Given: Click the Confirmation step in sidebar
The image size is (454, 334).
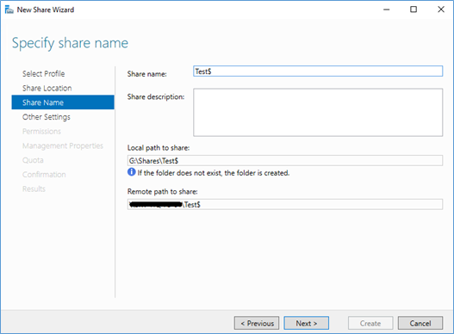Looking at the screenshot, I should 44,175.
